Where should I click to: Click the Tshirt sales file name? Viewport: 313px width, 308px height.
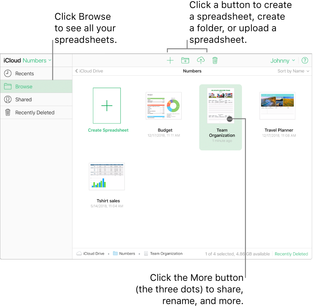108,201
